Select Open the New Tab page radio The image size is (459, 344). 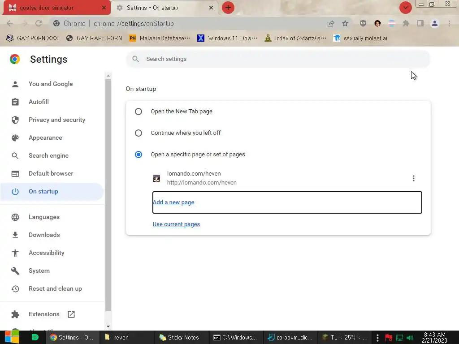(x=139, y=112)
